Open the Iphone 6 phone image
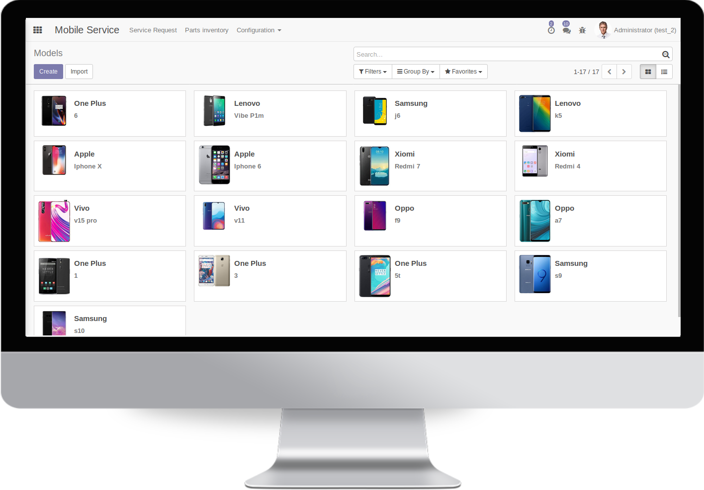This screenshot has height=490, width=704. (x=214, y=165)
